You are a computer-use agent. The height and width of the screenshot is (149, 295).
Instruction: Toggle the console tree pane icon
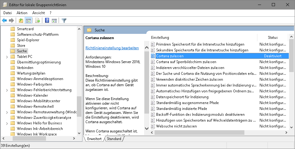[28, 21]
